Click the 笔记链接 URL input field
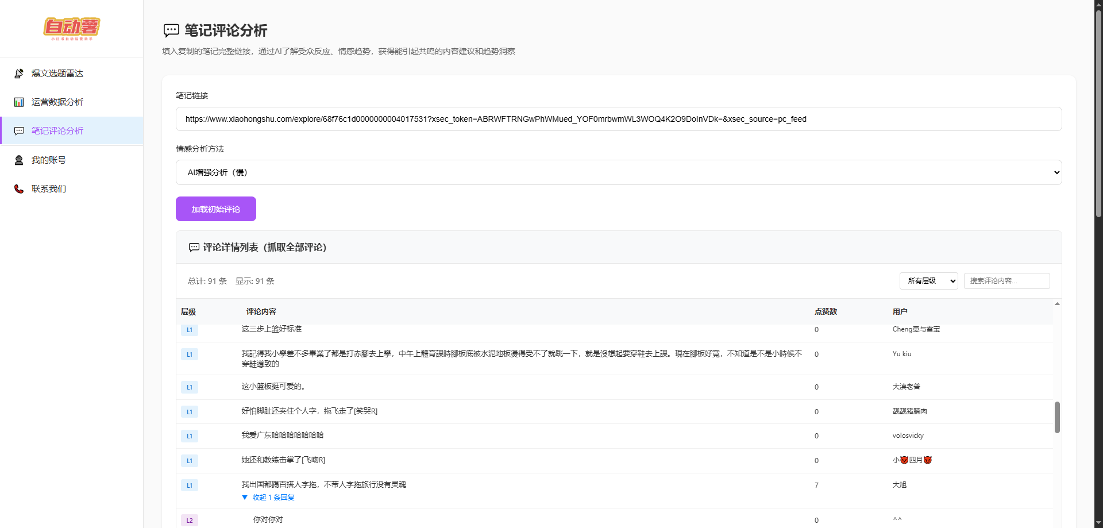The image size is (1103, 528). pos(619,119)
